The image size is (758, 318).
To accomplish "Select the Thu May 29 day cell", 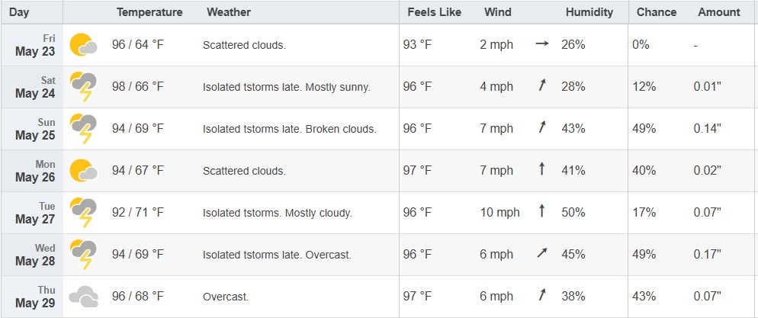I will pyautogui.click(x=32, y=296).
